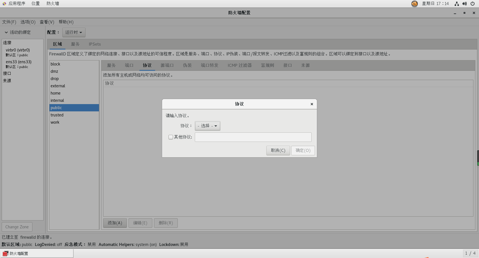Open the 应用程序 menu icon

point(4,4)
